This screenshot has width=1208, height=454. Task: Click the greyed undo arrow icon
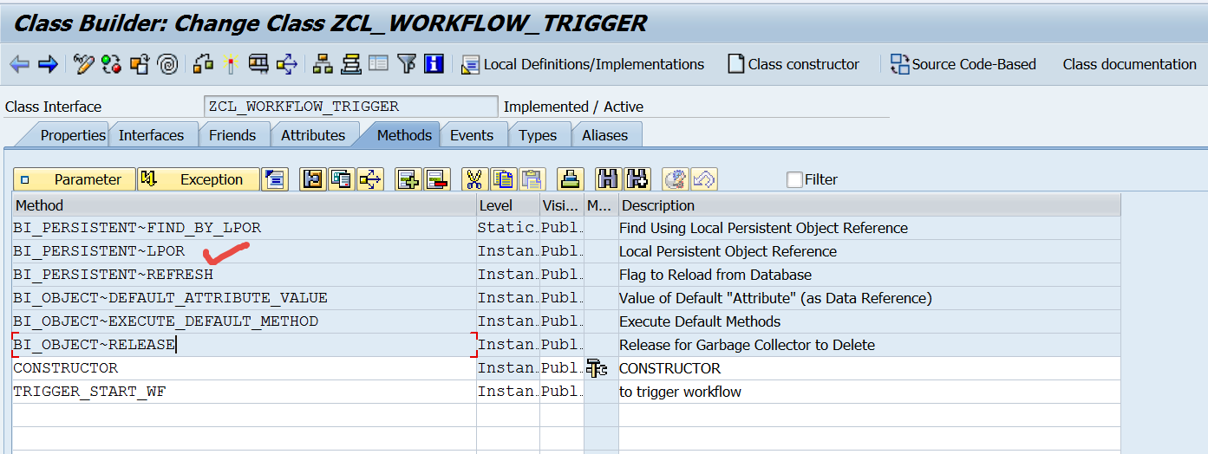(x=704, y=179)
